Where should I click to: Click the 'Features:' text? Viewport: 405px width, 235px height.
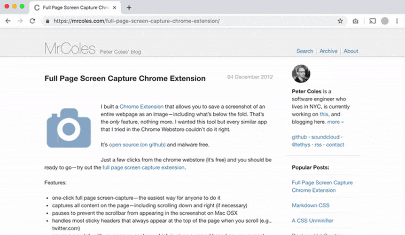tap(55, 182)
